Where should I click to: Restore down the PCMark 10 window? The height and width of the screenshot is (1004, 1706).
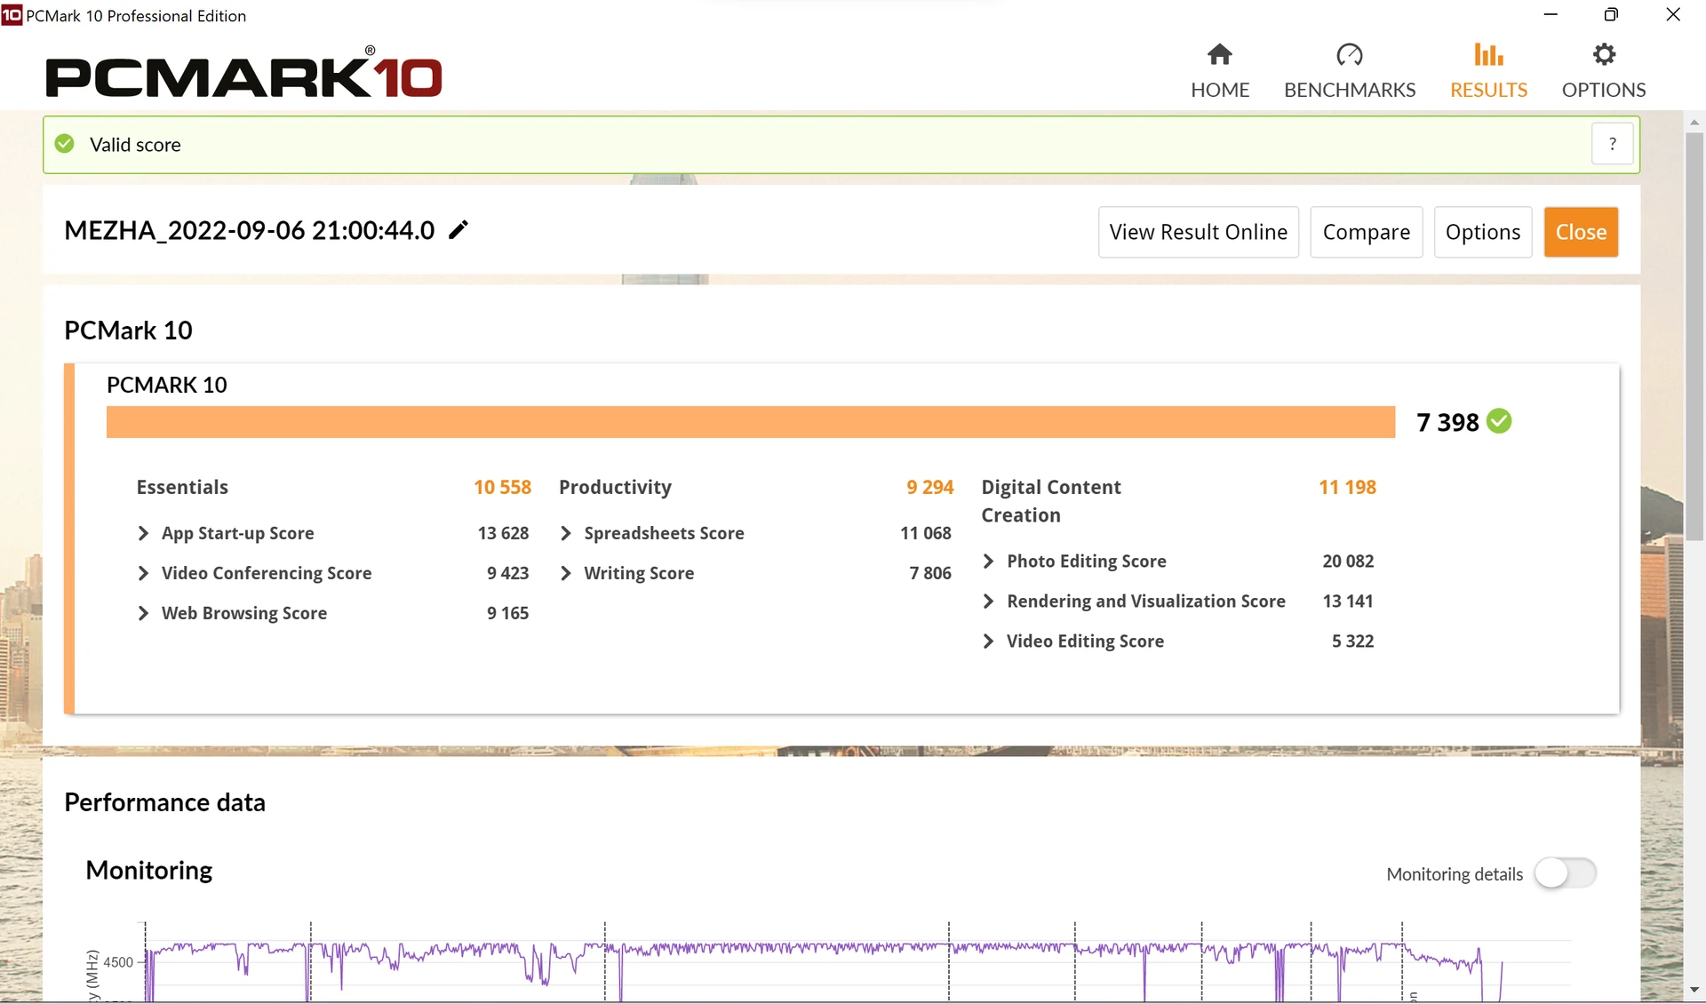[x=1611, y=14]
